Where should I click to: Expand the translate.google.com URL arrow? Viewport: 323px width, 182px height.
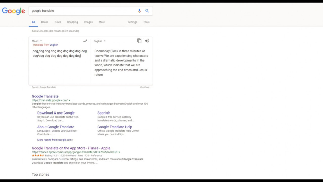[70, 100]
